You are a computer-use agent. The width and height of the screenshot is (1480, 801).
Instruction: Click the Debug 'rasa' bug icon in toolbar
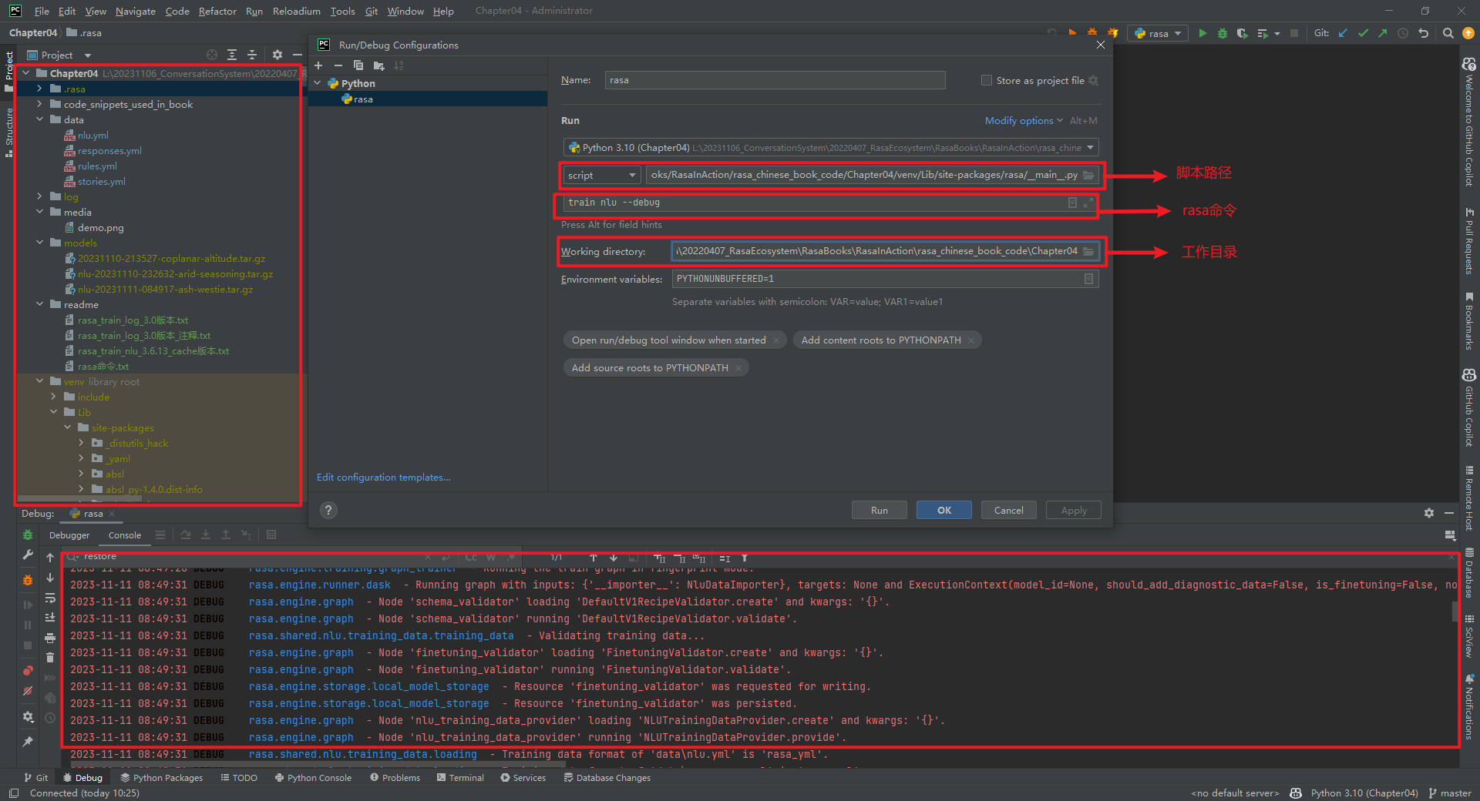tap(1223, 33)
